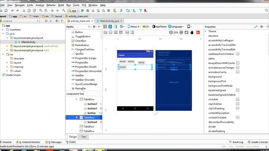Click the expand vertically icon in layout toolbar
Screen dimensions: 269x151
coord(132,32)
